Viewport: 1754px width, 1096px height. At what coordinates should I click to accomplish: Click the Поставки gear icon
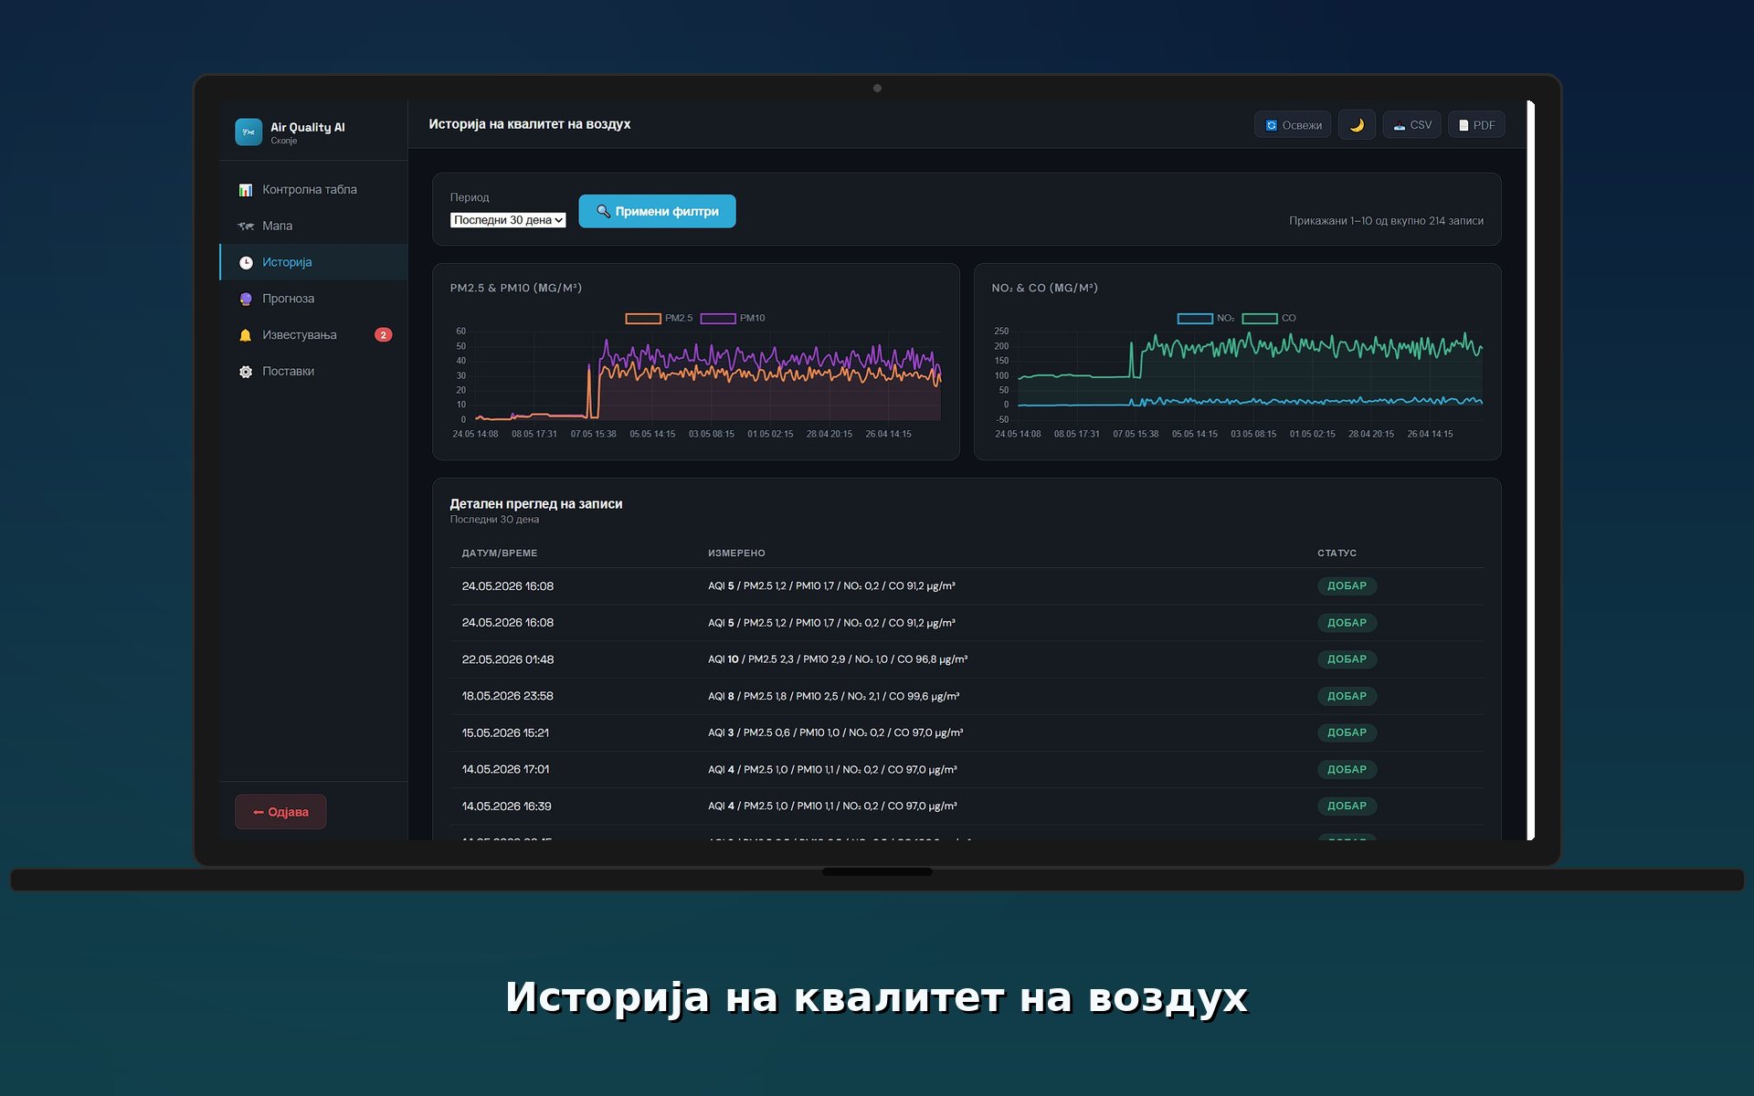246,372
